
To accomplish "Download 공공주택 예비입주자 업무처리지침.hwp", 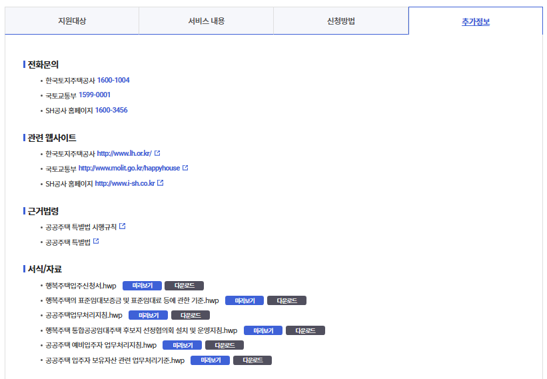I will (x=225, y=345).
